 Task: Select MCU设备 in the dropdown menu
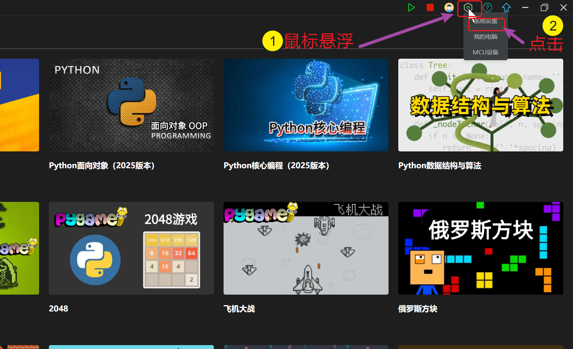point(485,52)
